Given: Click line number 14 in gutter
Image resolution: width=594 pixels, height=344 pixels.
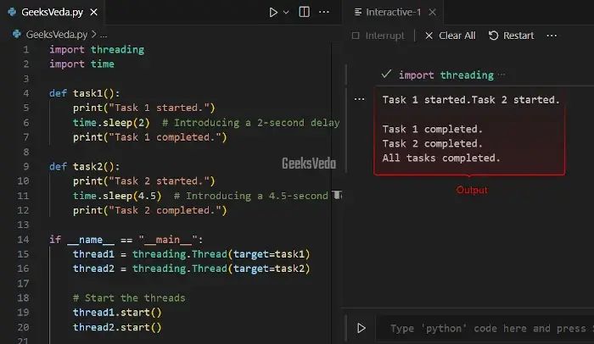Looking at the screenshot, I should point(23,240).
